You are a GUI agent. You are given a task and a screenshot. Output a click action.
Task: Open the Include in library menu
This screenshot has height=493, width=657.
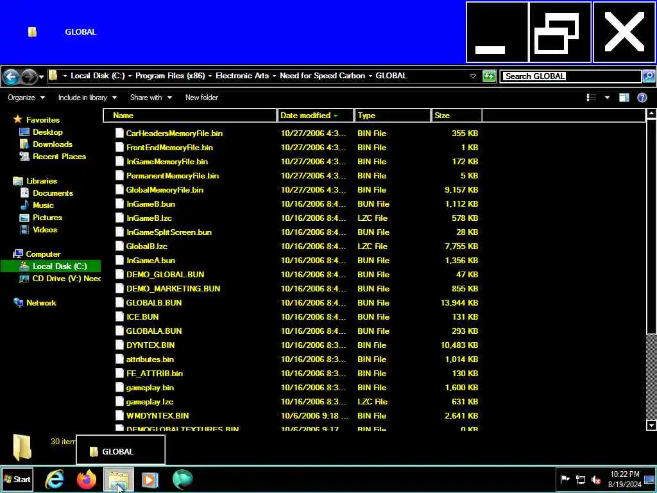tap(87, 98)
